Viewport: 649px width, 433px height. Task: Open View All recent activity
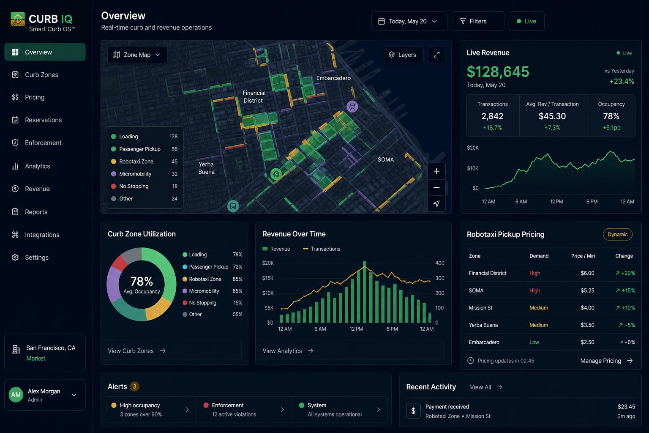pyautogui.click(x=486, y=387)
